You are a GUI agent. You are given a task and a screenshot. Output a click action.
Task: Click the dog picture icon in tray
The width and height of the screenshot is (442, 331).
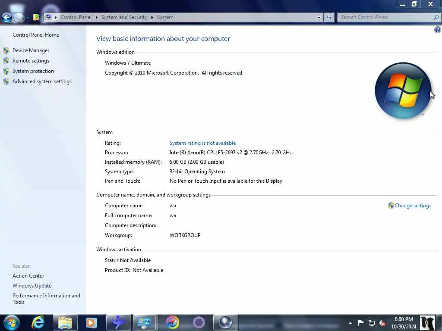(x=427, y=323)
